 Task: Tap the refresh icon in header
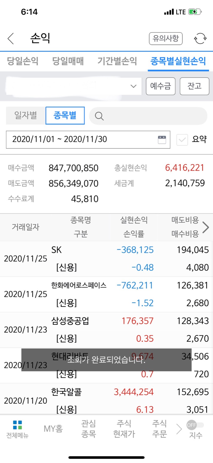click(x=200, y=38)
